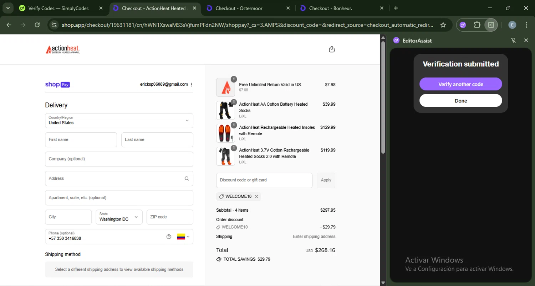
Task: Toggle the browser side panel icon
Action: tap(491, 25)
